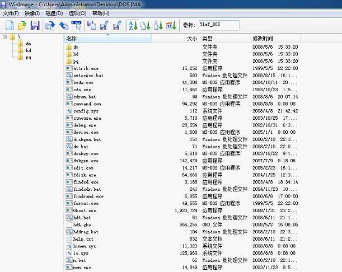Click the help.txt document icon

(69, 239)
